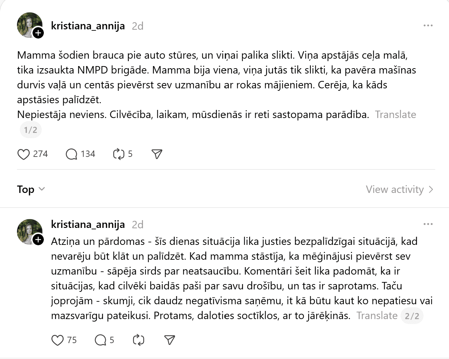The height and width of the screenshot is (359, 449).
Task: Open more options menu on first post
Action: click(x=428, y=26)
